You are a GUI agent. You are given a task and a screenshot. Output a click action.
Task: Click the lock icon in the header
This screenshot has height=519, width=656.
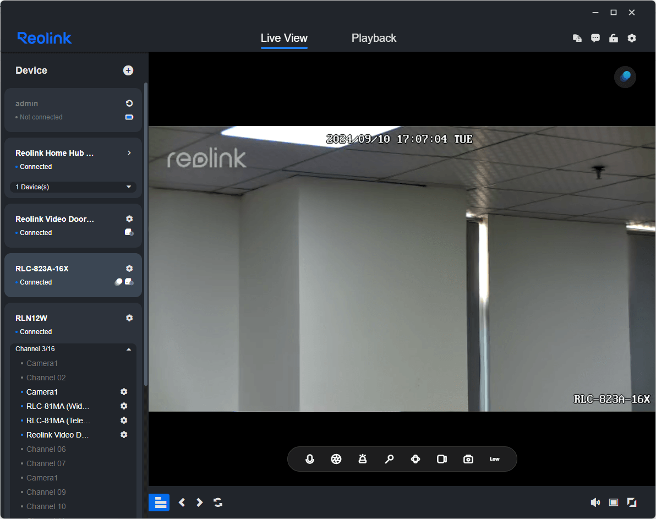click(614, 38)
